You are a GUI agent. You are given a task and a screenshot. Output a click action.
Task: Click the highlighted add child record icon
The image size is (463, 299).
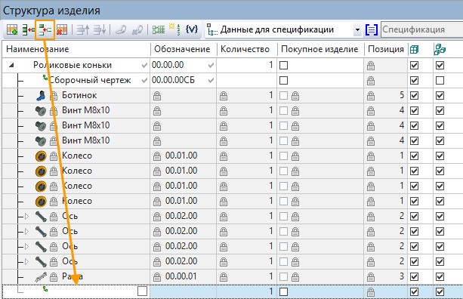[x=45, y=29]
